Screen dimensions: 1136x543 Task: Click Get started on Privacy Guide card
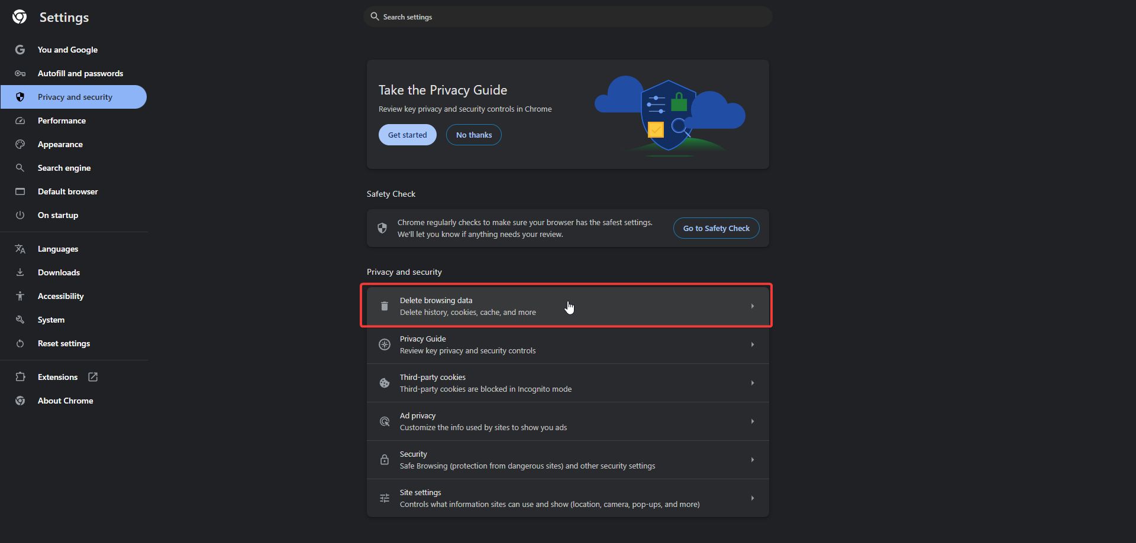click(408, 135)
